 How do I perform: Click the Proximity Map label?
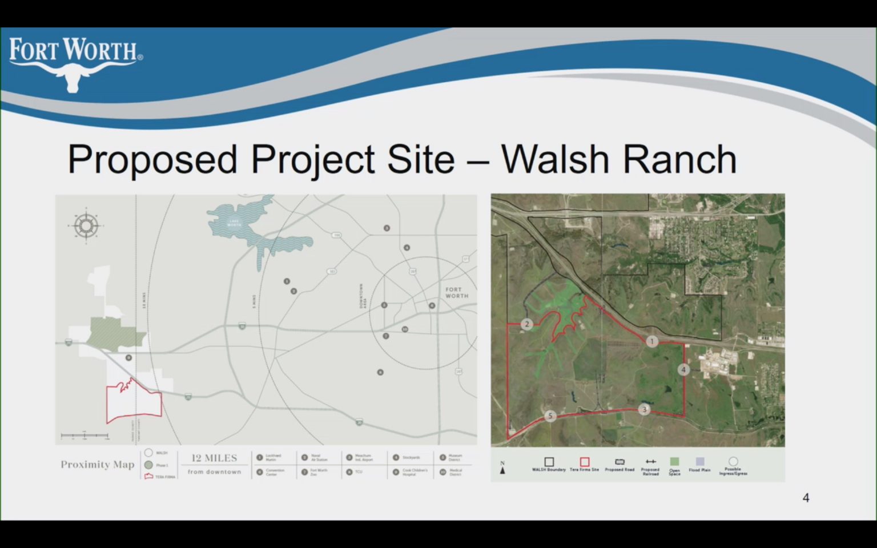tap(98, 464)
